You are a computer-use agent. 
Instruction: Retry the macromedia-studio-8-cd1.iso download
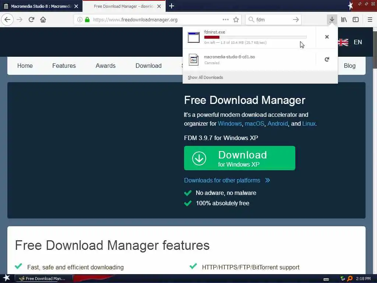[x=327, y=59]
